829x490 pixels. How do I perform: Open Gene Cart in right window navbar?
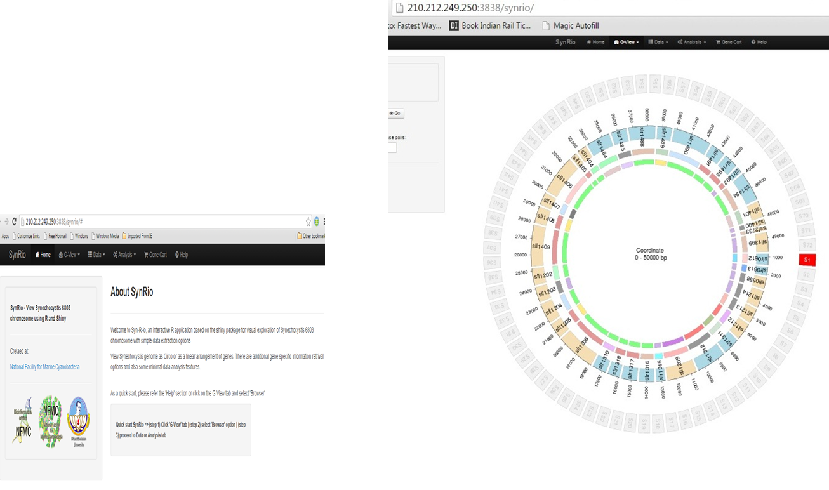pyautogui.click(x=729, y=42)
